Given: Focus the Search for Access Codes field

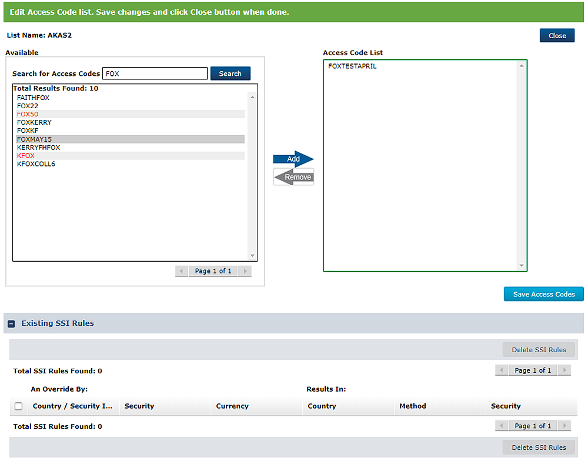Looking at the screenshot, I should 155,74.
